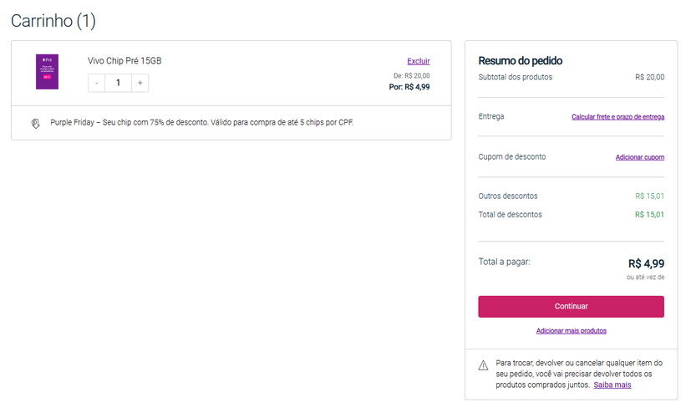Click the Purple Friday promo tag icon
The height and width of the screenshot is (418, 691).
pyautogui.click(x=35, y=123)
